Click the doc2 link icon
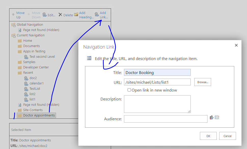The height and width of the screenshot is (149, 247). pos(26,78)
